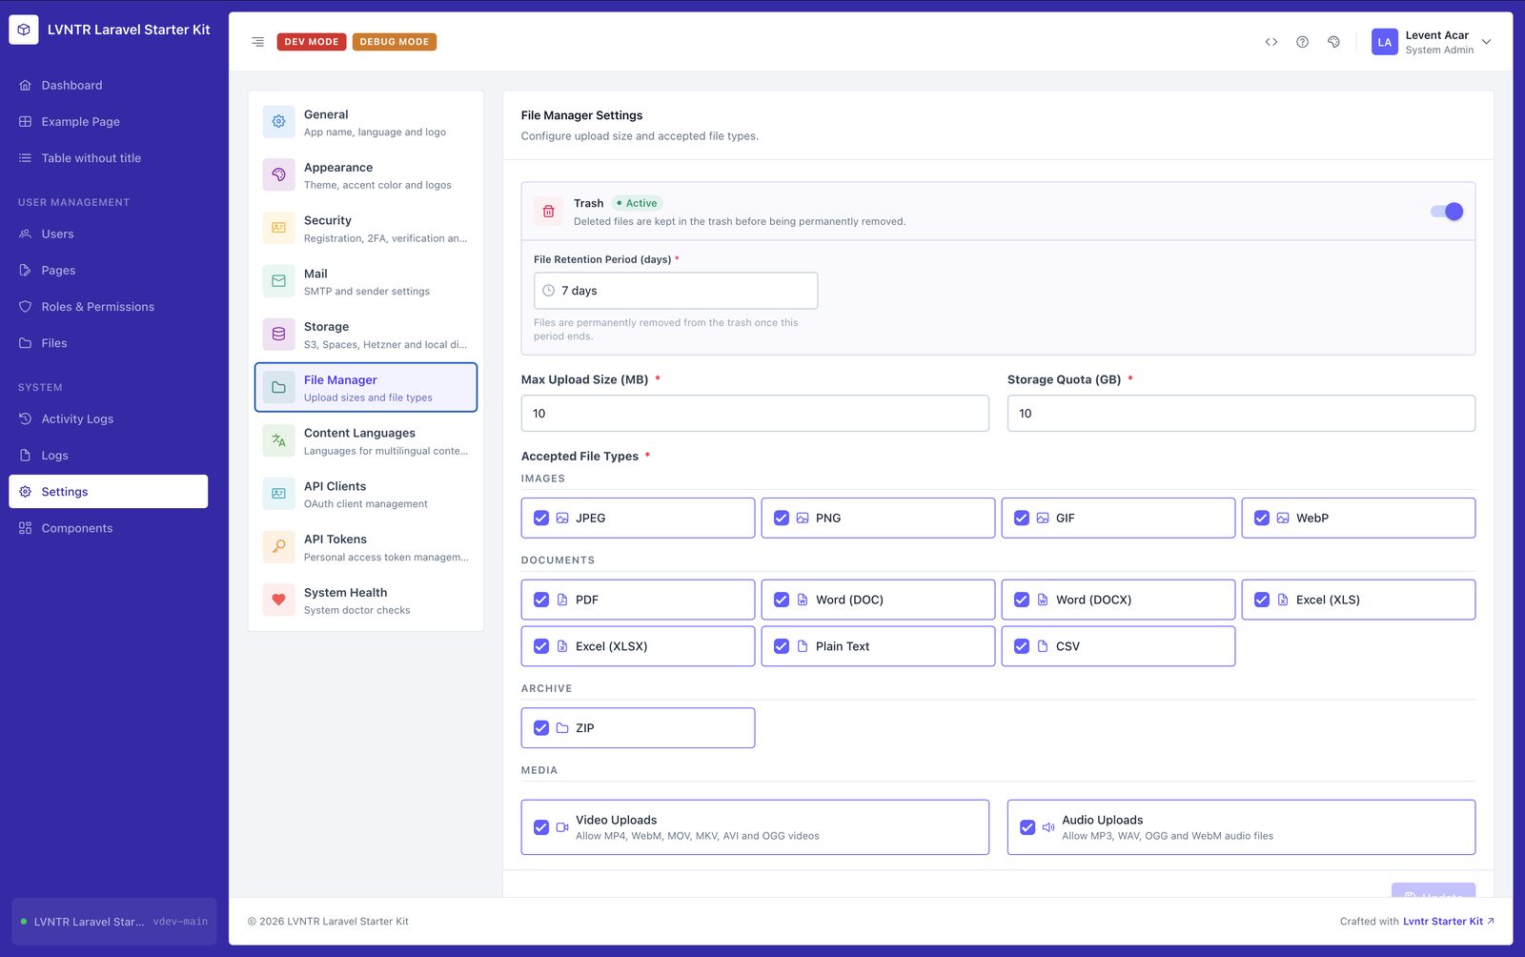Uncheck the CSV file type

tap(1022, 646)
